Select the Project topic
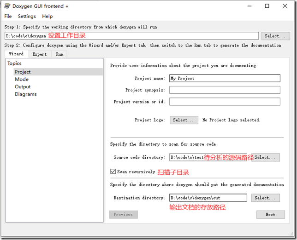Image resolution: width=297 pixels, height=240 pixels. 58,72
